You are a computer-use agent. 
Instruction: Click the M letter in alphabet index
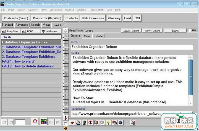pyautogui.click(x=66, y=75)
